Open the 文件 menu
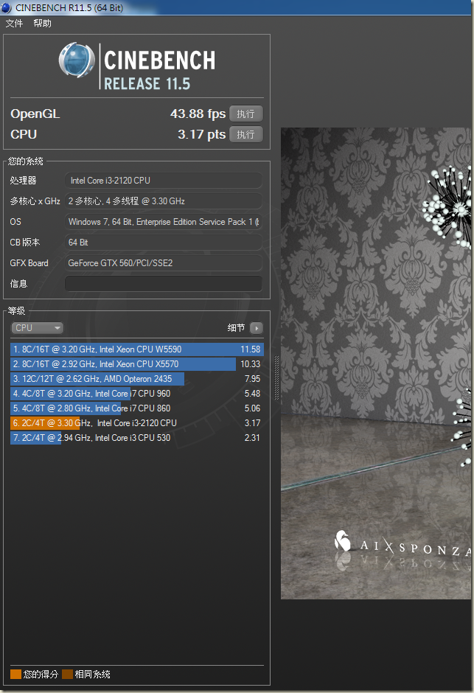 coord(14,24)
